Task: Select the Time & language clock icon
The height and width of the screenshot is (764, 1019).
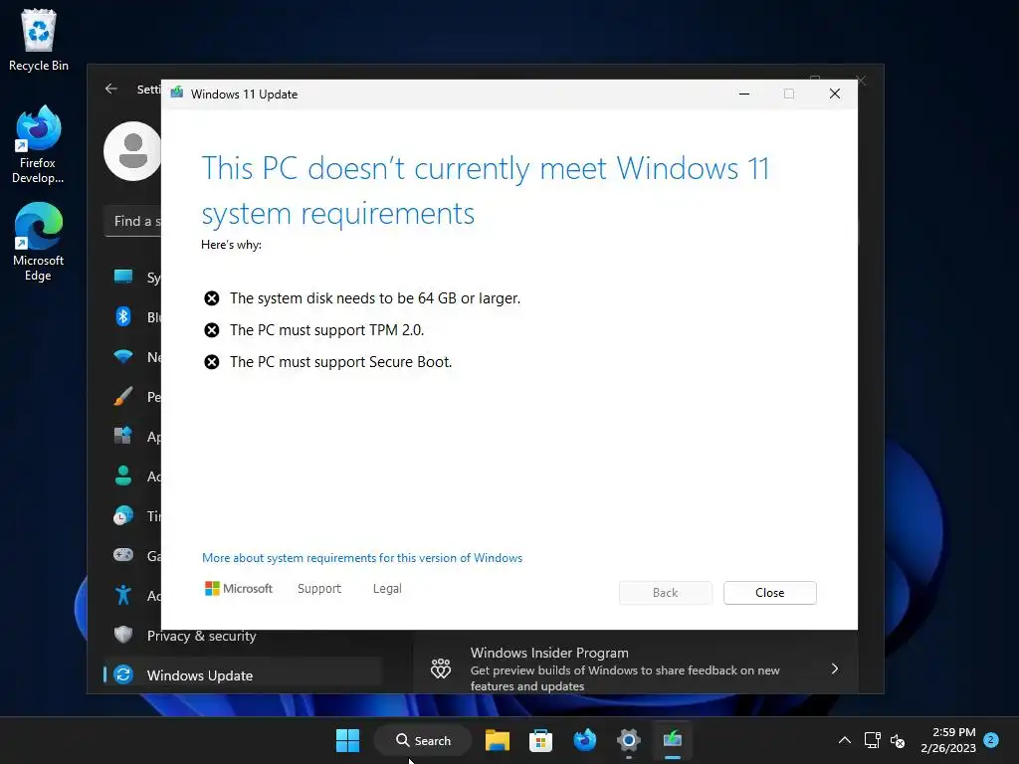Action: [122, 515]
